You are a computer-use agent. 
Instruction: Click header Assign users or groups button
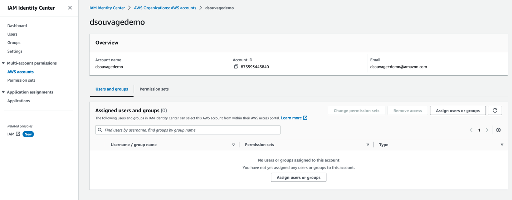pos(458,111)
